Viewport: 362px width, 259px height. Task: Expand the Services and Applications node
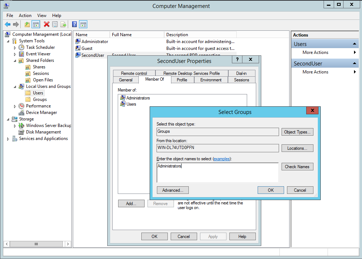click(8, 139)
